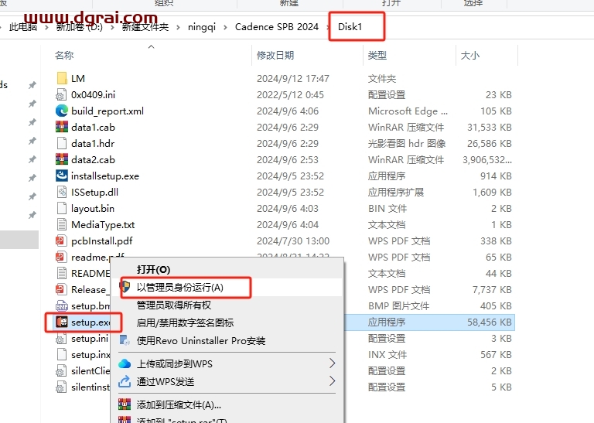Click the PDF icon of readme.pdf
The width and height of the screenshot is (594, 423).
pos(62,258)
